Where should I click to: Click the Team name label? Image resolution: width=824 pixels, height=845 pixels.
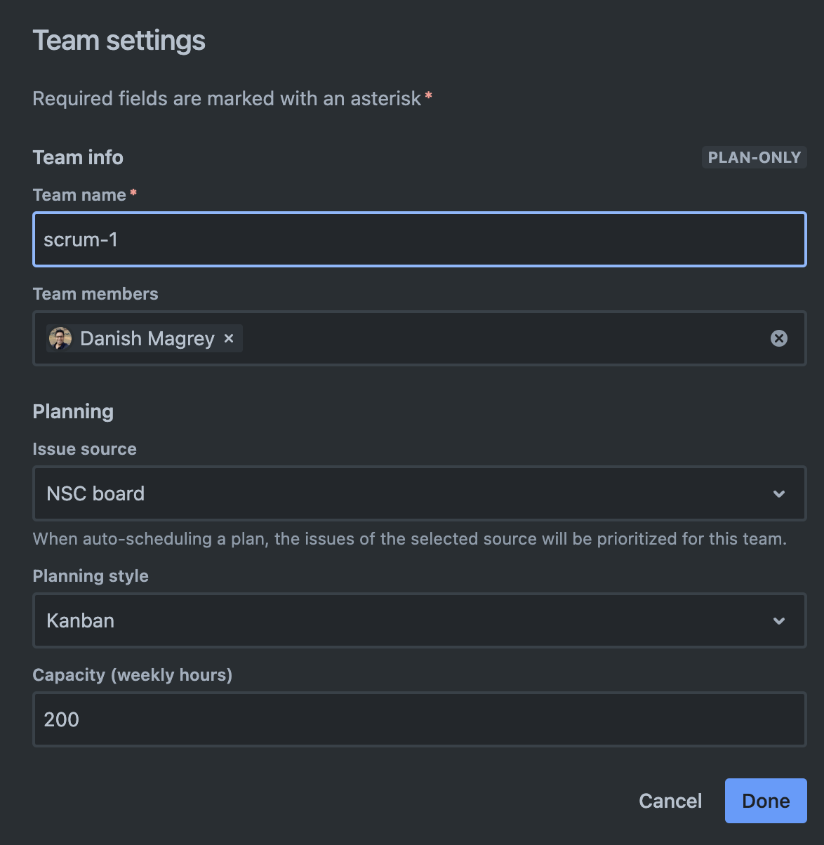79,195
